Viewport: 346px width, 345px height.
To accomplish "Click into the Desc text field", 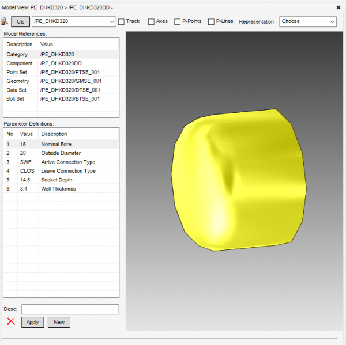I will [x=70, y=309].
